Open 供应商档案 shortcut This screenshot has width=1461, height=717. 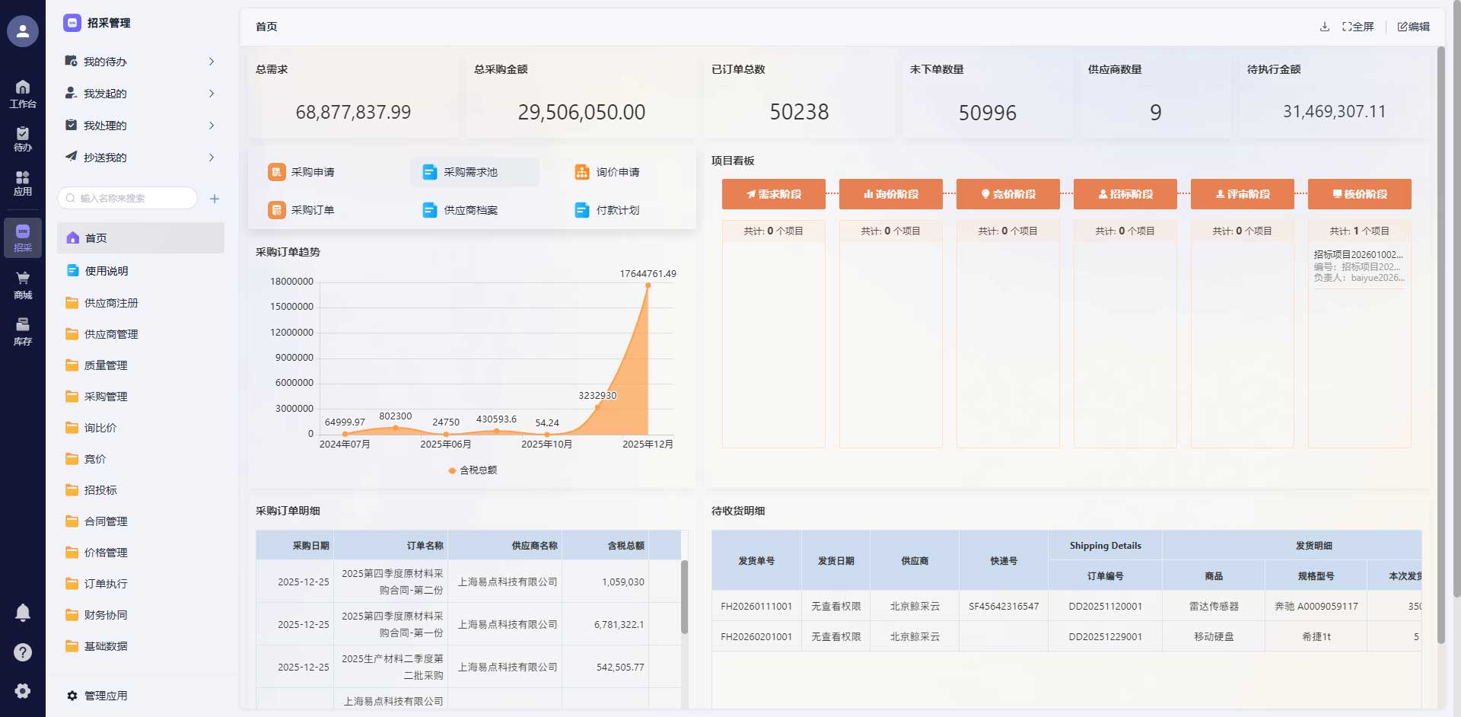click(x=460, y=210)
